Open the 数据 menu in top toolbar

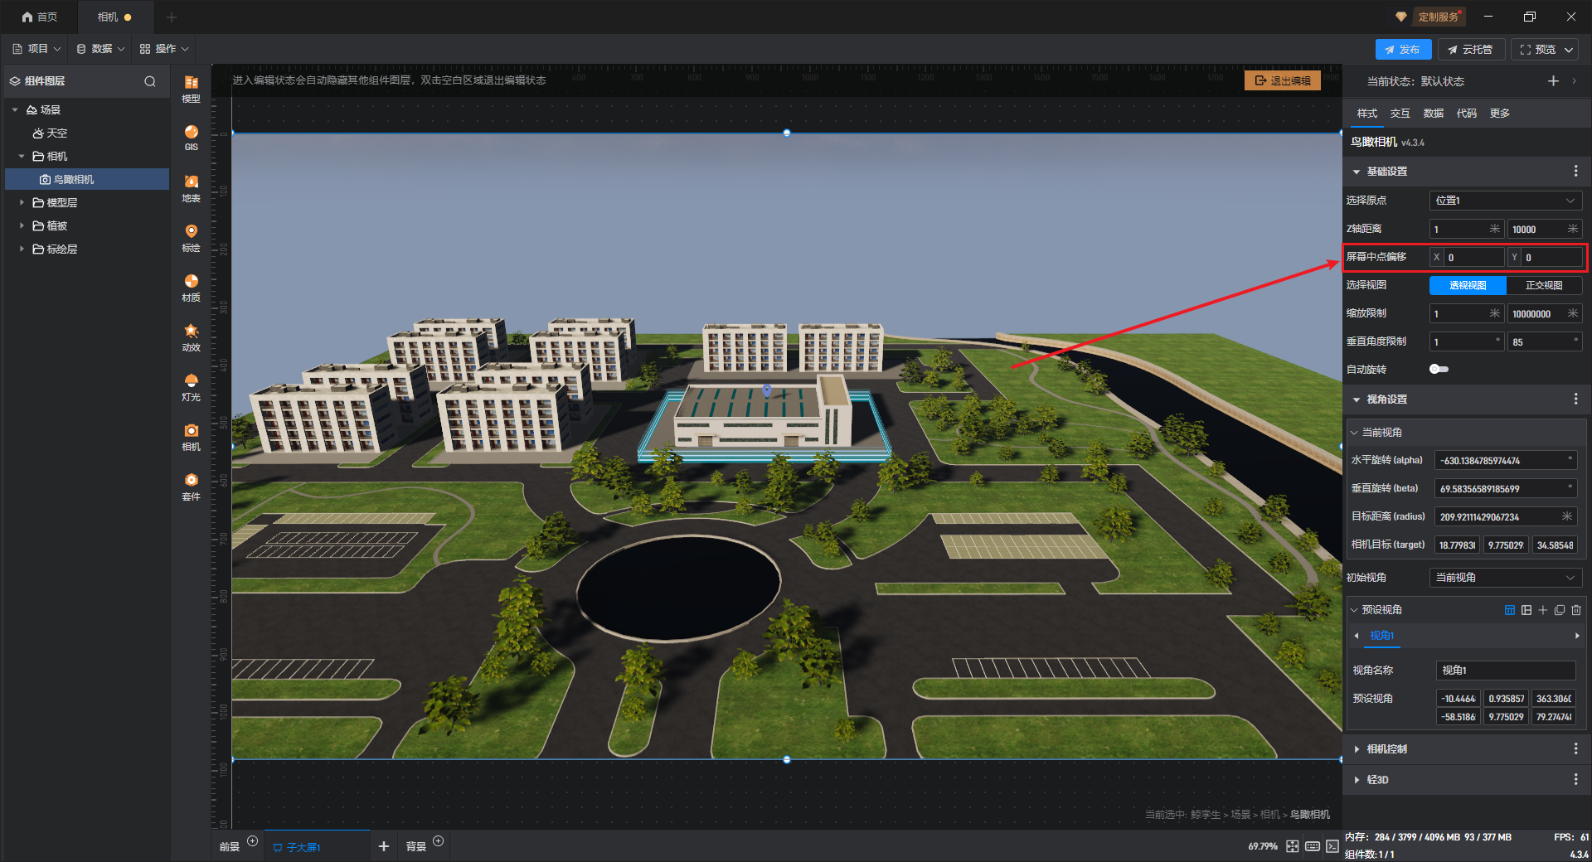click(x=101, y=49)
